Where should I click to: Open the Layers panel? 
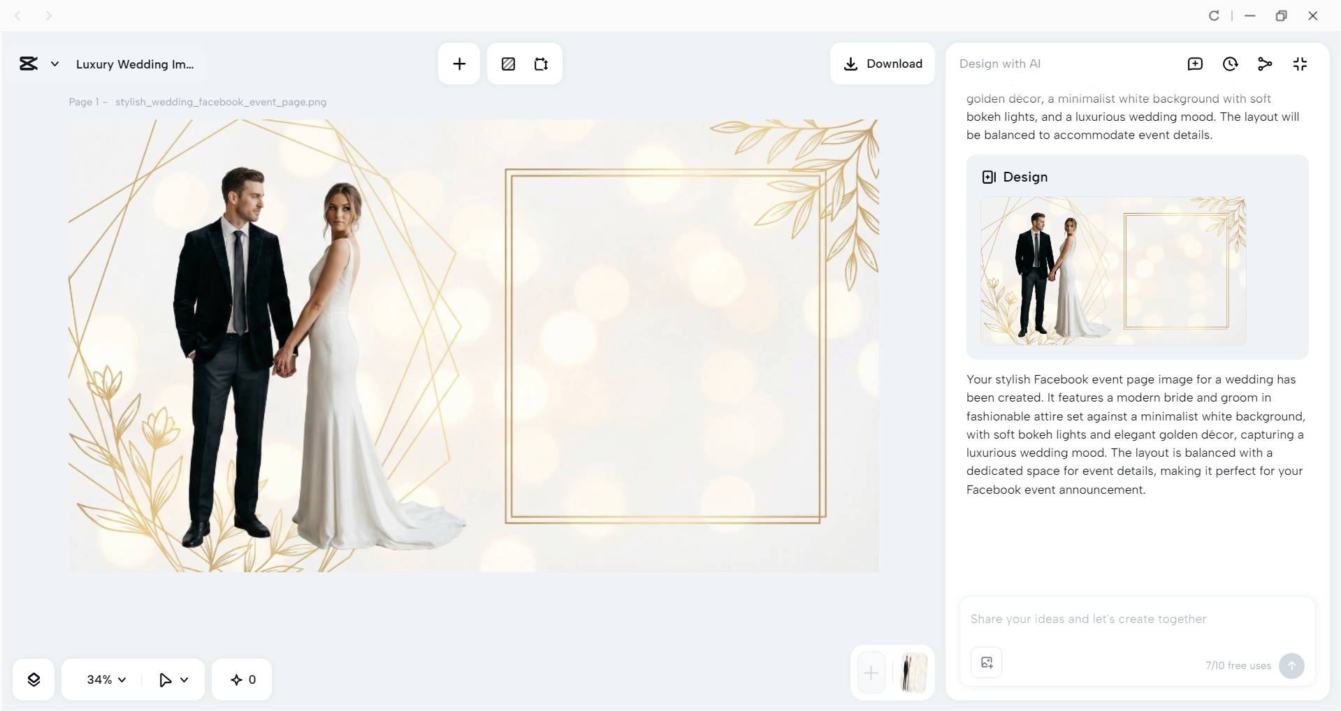(x=33, y=679)
